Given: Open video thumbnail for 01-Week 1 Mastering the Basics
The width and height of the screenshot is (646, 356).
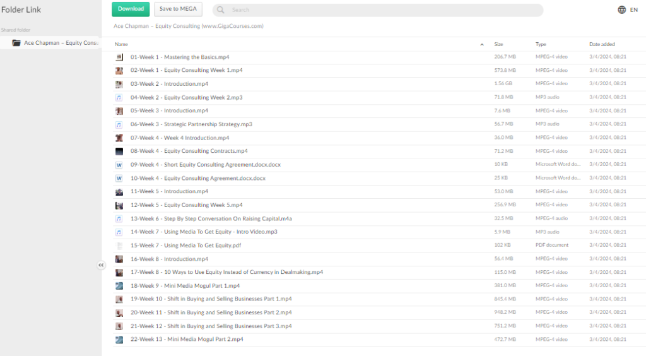Looking at the screenshot, I should [119, 57].
